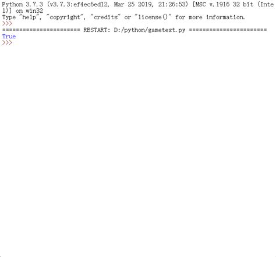276x257 pixels.
Task: Click the equals signs after gametest.py
Action: click(228, 30)
